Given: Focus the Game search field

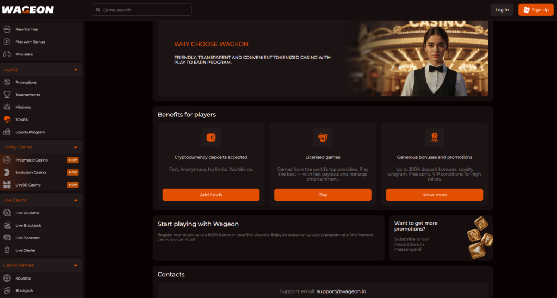Looking at the screenshot, I should [x=142, y=10].
